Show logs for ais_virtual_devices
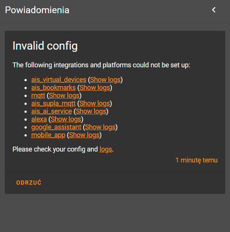 [x=105, y=80]
